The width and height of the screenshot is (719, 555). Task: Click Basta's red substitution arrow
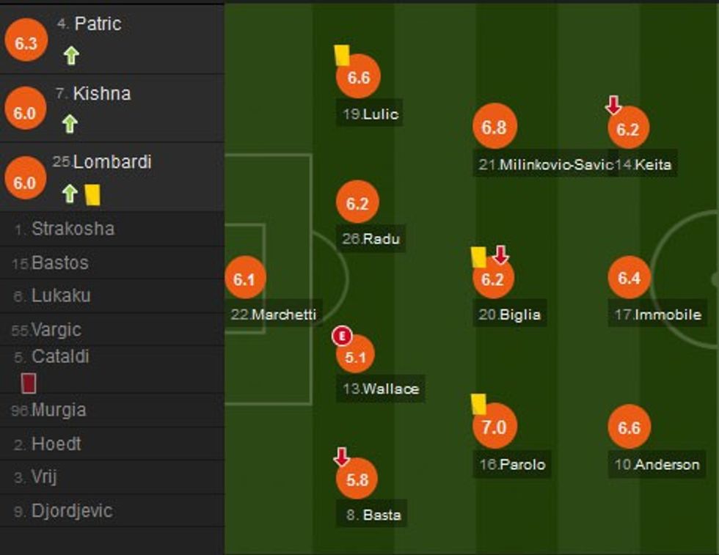pos(341,457)
